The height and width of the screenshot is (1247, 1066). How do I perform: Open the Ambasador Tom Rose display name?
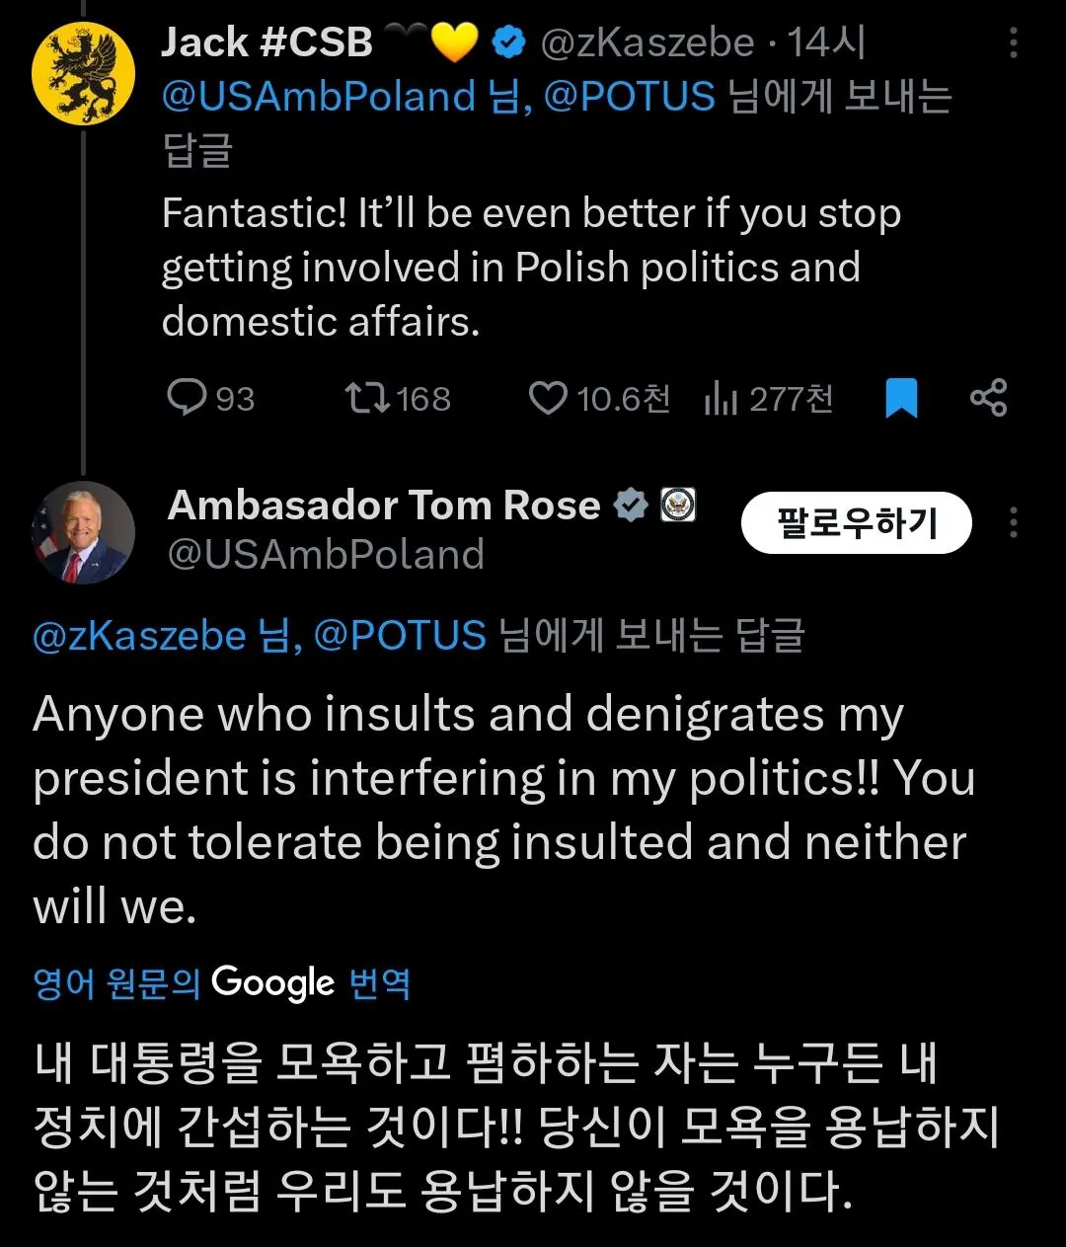(384, 506)
